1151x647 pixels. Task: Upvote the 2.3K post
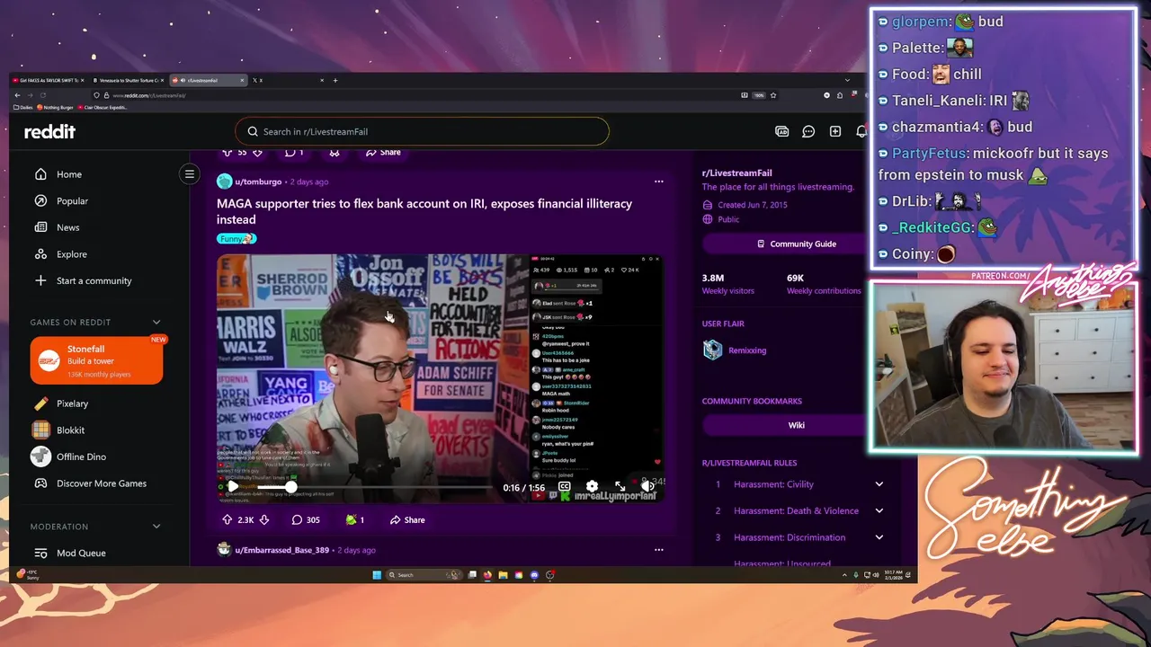227,519
